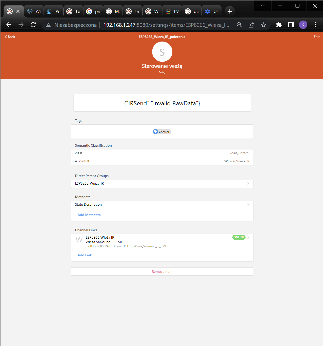Image resolution: width=323 pixels, height=346 pixels.
Task: Click the share page icon
Action: [x=251, y=25]
